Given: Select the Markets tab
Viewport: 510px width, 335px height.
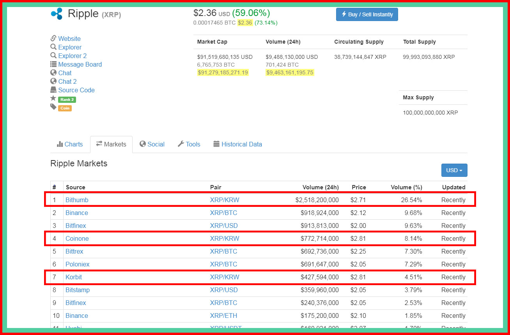Looking at the screenshot, I should tap(111, 144).
